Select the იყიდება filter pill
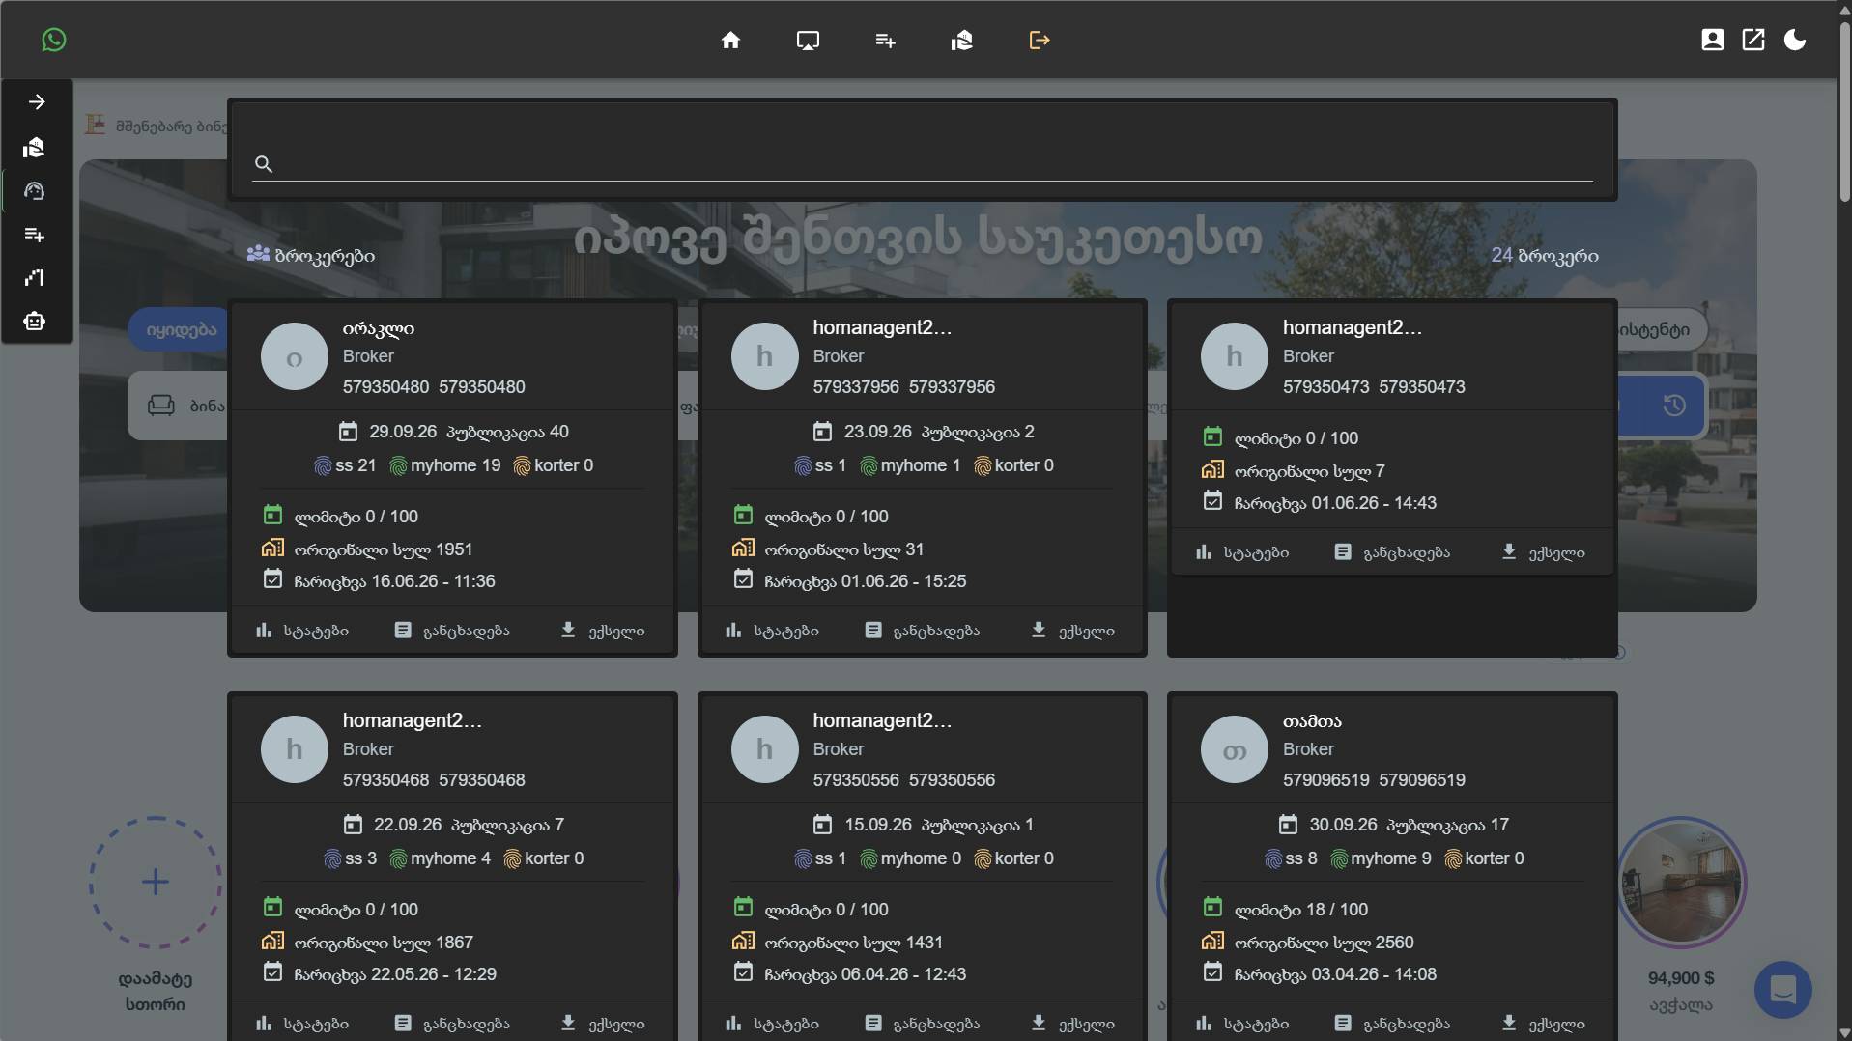This screenshot has height=1041, width=1852. pos(181,330)
